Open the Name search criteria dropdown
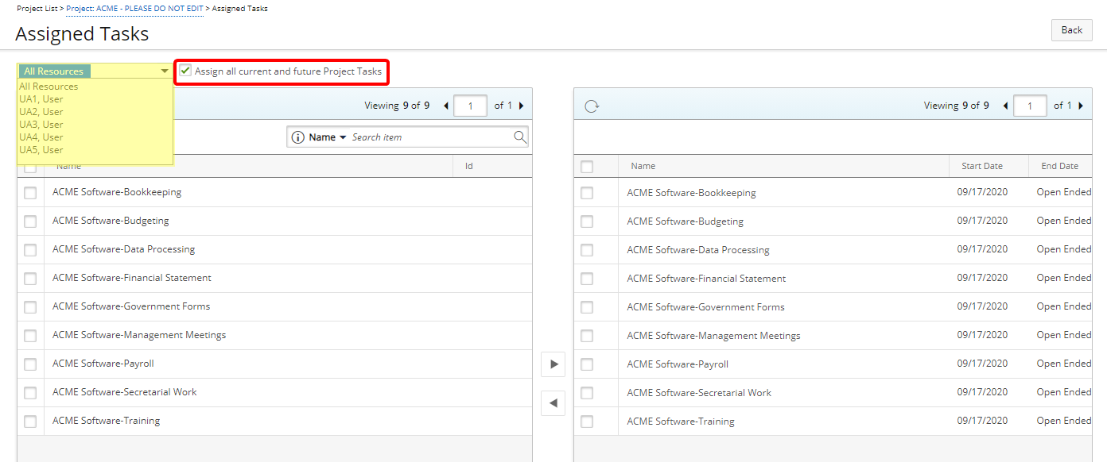This screenshot has height=462, width=1107. click(328, 137)
